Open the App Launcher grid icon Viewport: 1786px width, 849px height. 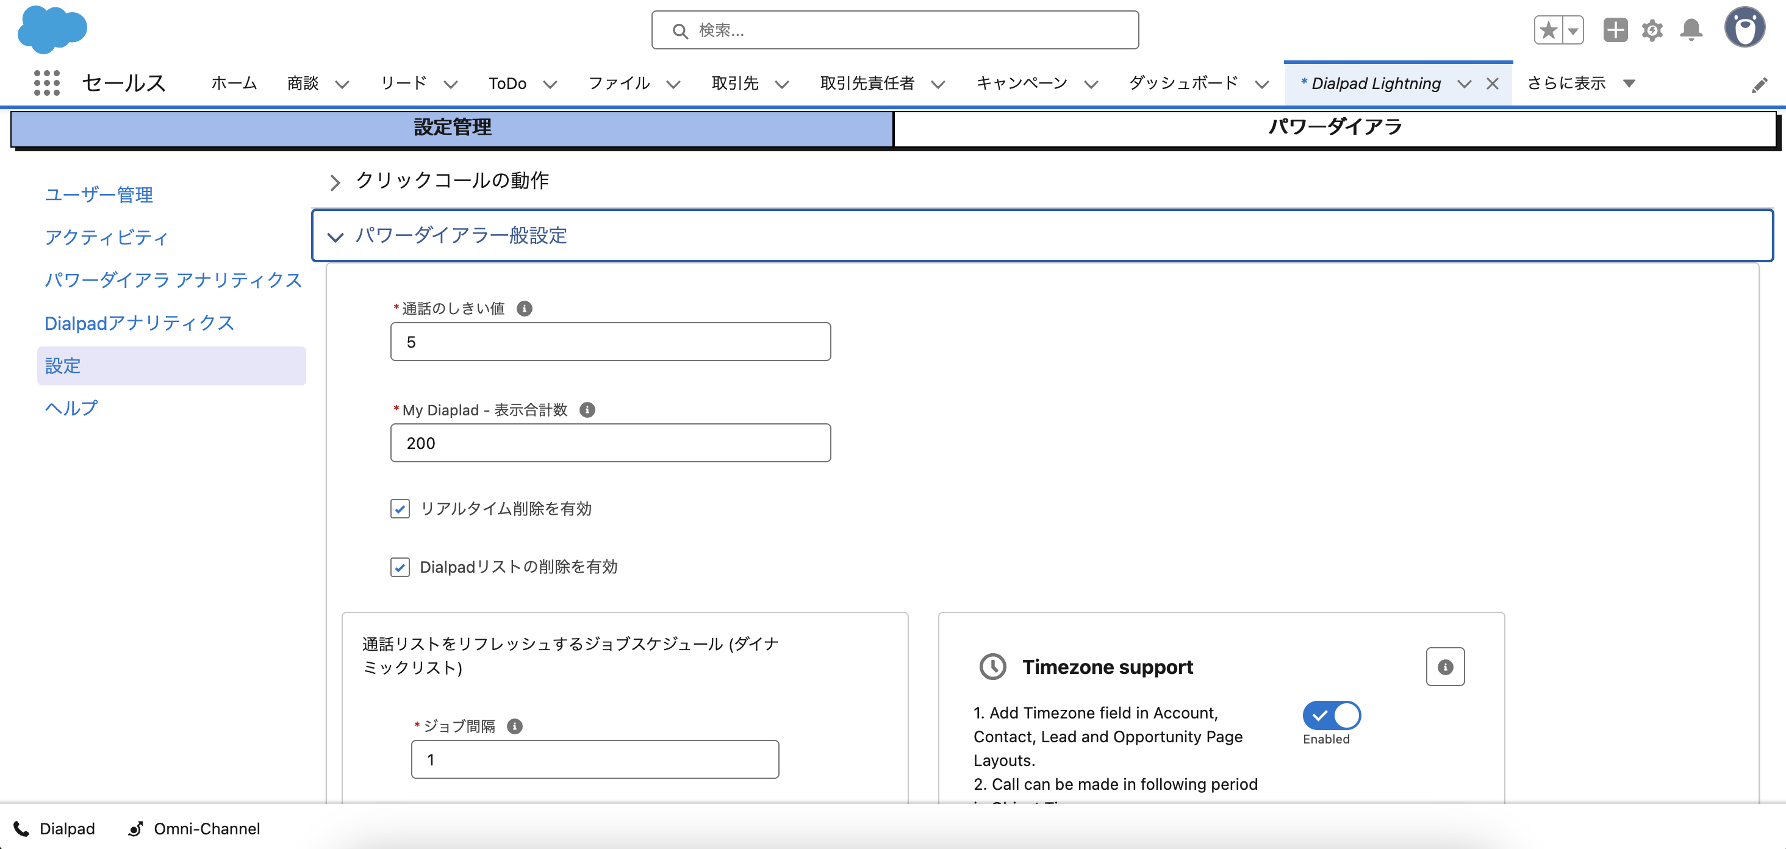[x=46, y=83]
